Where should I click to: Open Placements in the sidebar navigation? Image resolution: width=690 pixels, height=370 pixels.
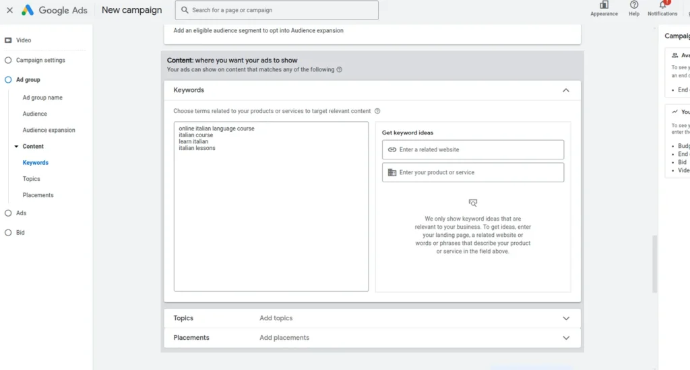pos(38,195)
